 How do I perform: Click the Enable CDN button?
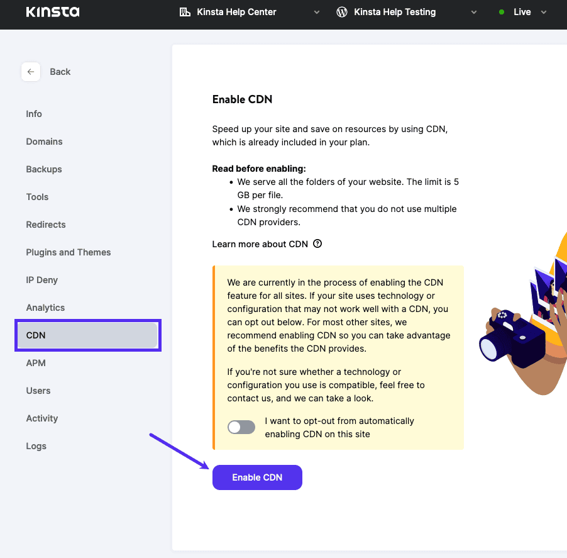[257, 477]
